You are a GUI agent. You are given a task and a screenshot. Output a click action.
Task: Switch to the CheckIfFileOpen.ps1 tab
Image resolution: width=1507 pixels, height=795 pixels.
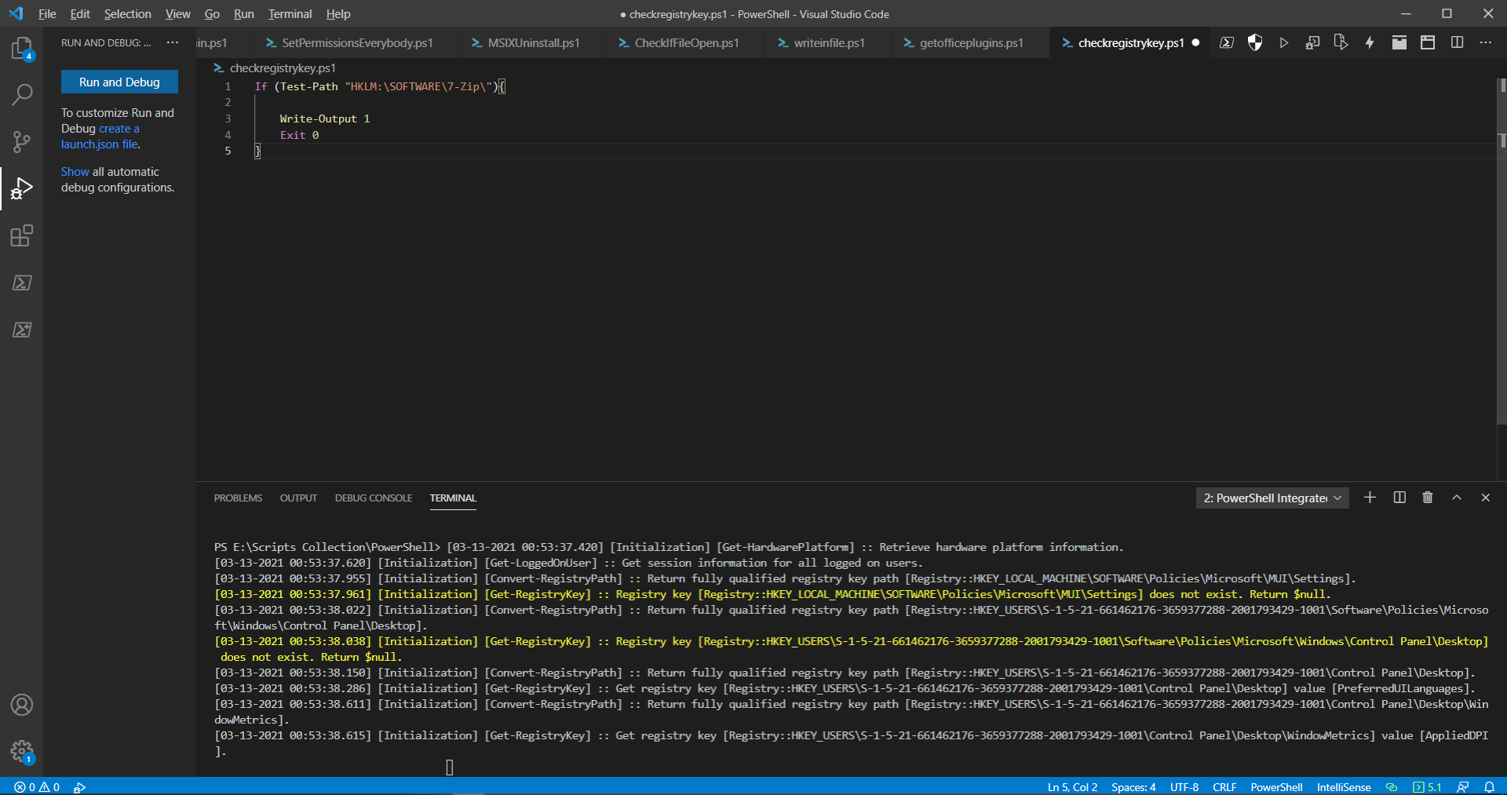pyautogui.click(x=686, y=43)
